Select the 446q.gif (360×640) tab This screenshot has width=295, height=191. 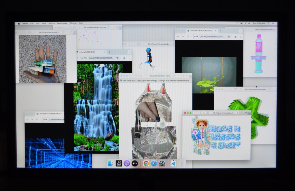tap(88, 52)
